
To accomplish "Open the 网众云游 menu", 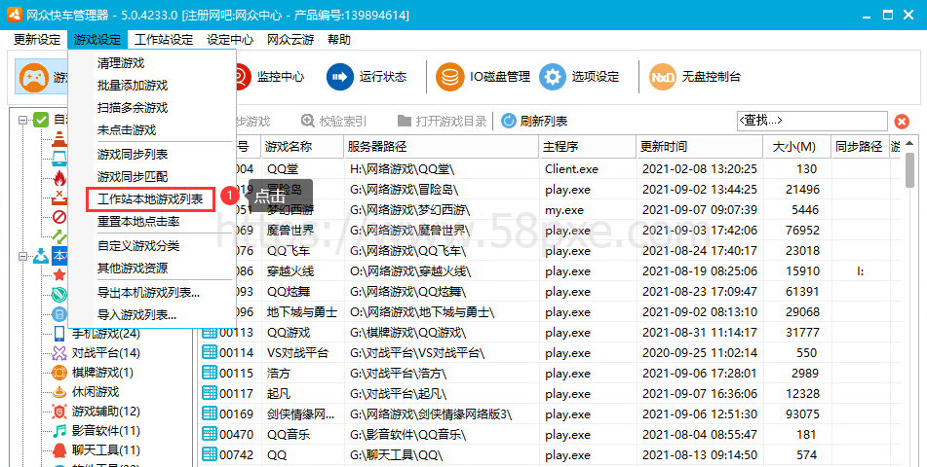I will 290,40.
